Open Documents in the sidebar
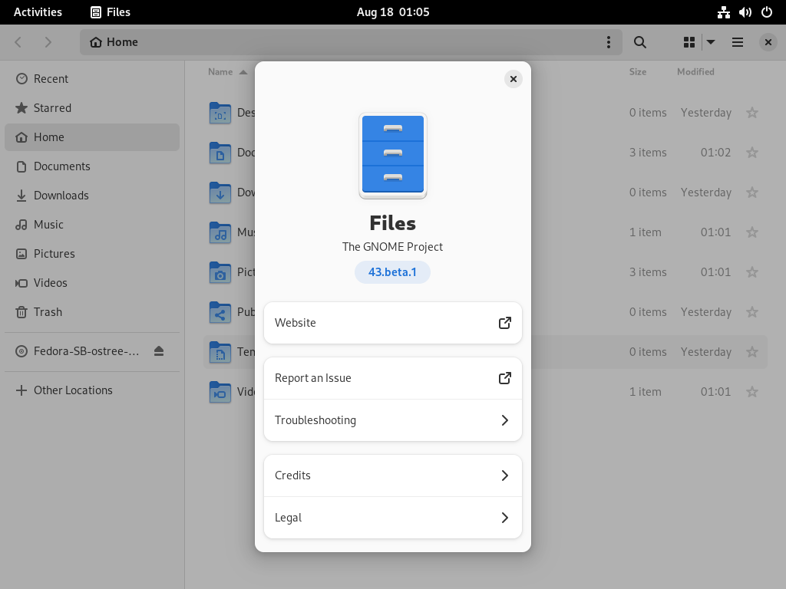Viewport: 786px width, 589px height. click(92, 166)
